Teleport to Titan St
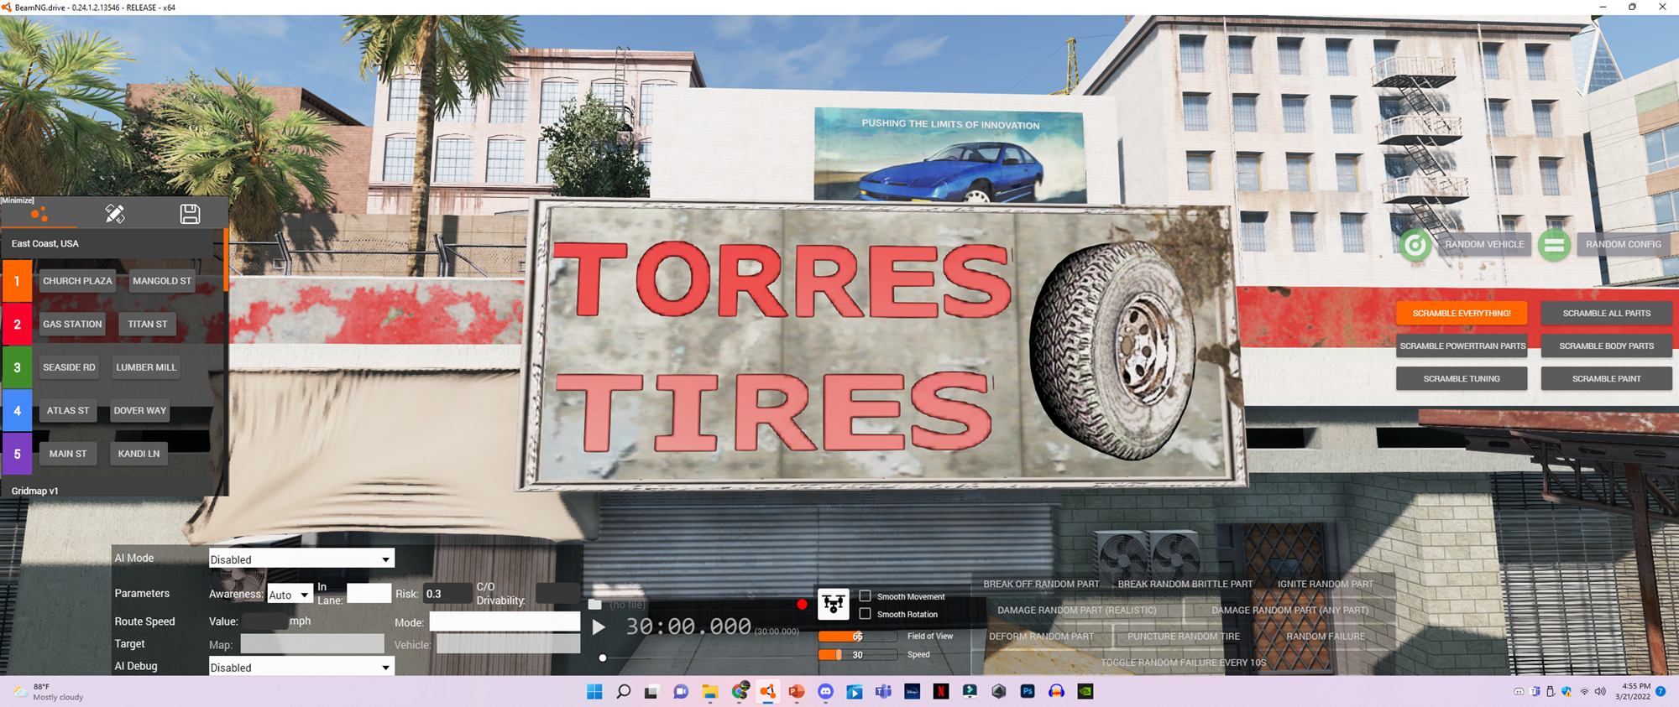Screen dimensions: 1679x707 pos(148,324)
